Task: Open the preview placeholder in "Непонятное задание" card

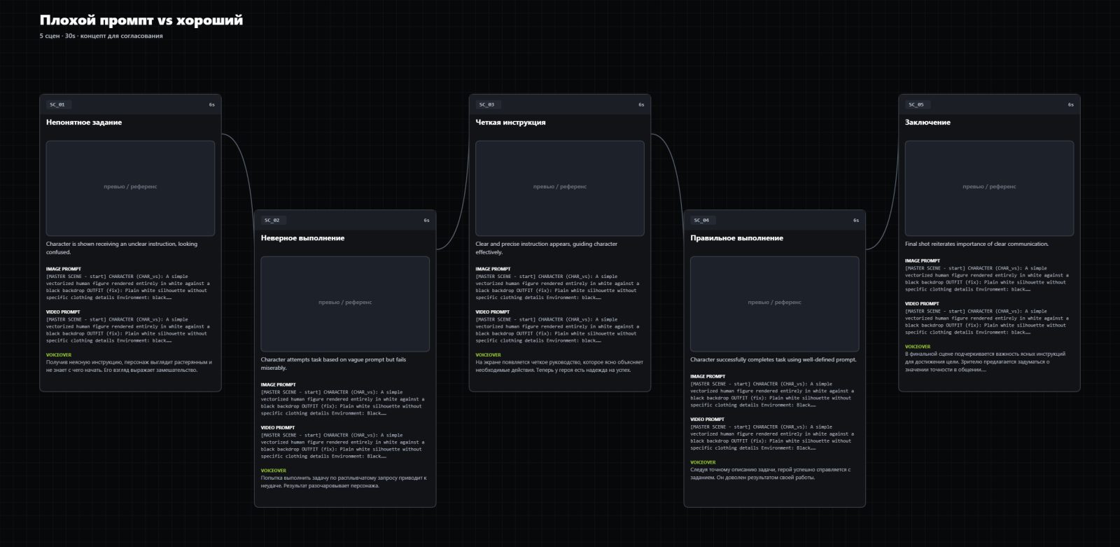Action: click(131, 188)
